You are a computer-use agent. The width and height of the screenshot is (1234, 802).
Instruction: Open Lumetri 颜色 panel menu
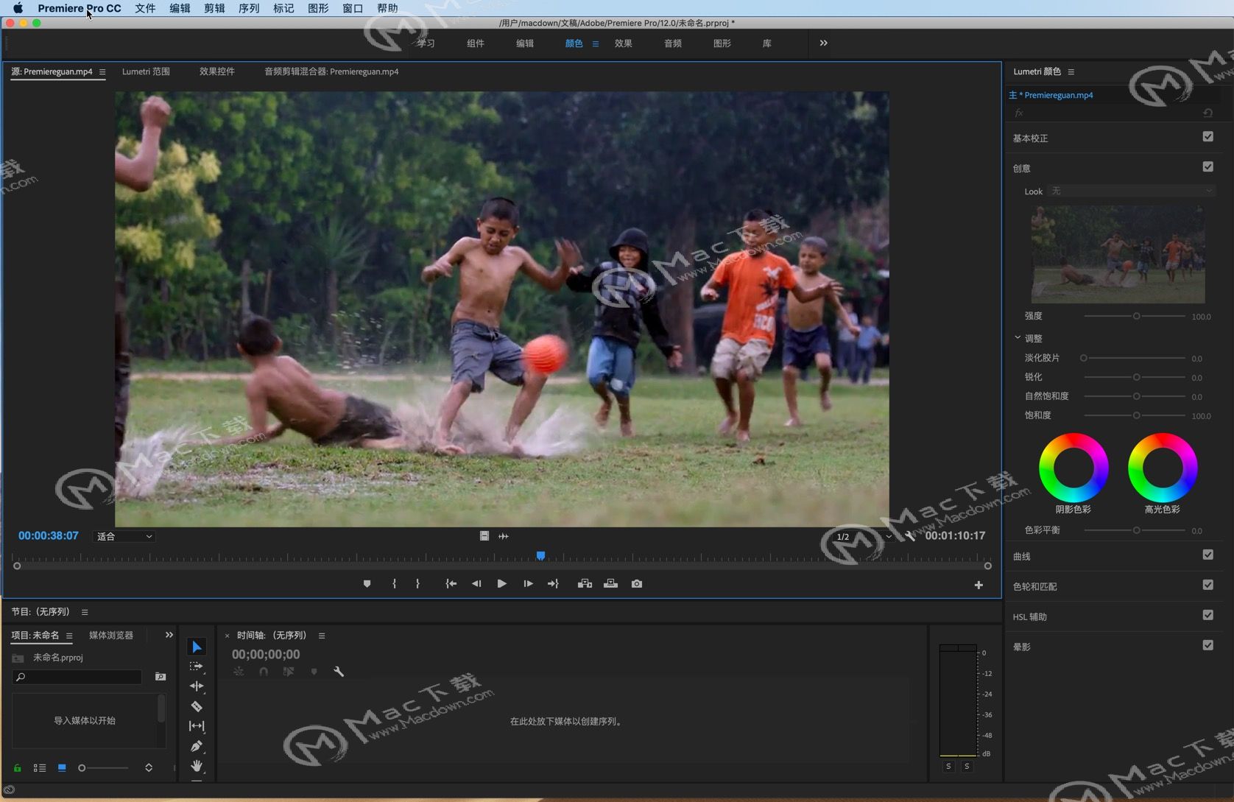(x=1071, y=71)
